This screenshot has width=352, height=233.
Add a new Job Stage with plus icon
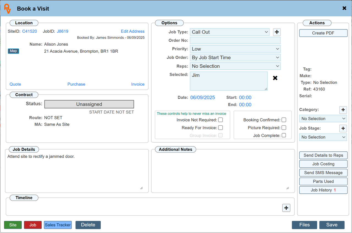(x=343, y=128)
